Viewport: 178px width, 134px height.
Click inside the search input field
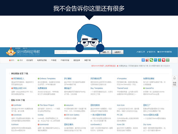(76, 52)
